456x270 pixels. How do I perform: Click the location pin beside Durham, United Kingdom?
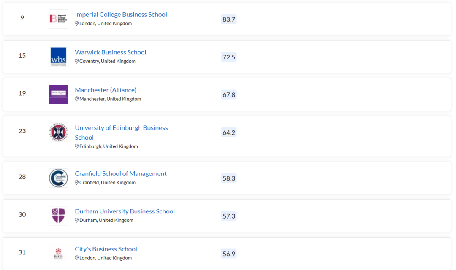77,220
